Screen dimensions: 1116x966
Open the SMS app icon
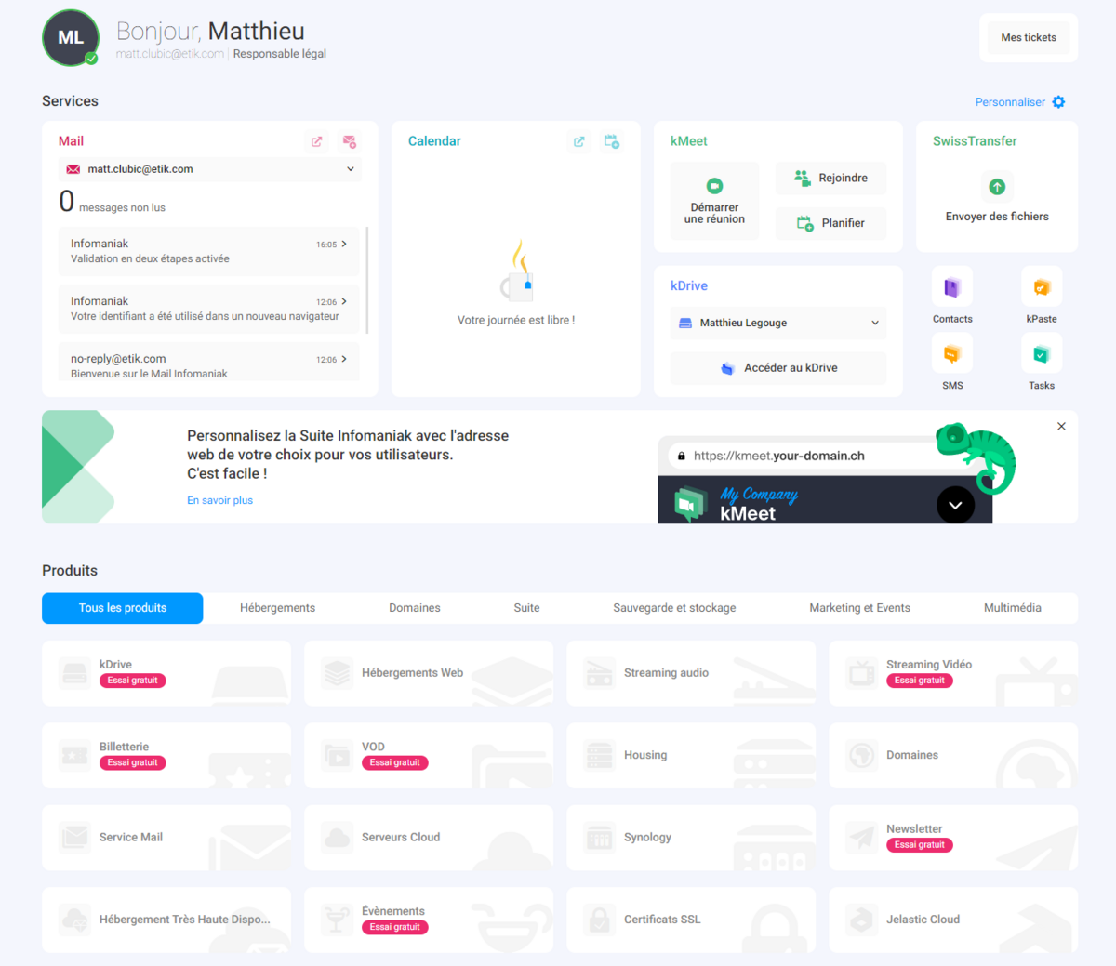click(x=952, y=354)
